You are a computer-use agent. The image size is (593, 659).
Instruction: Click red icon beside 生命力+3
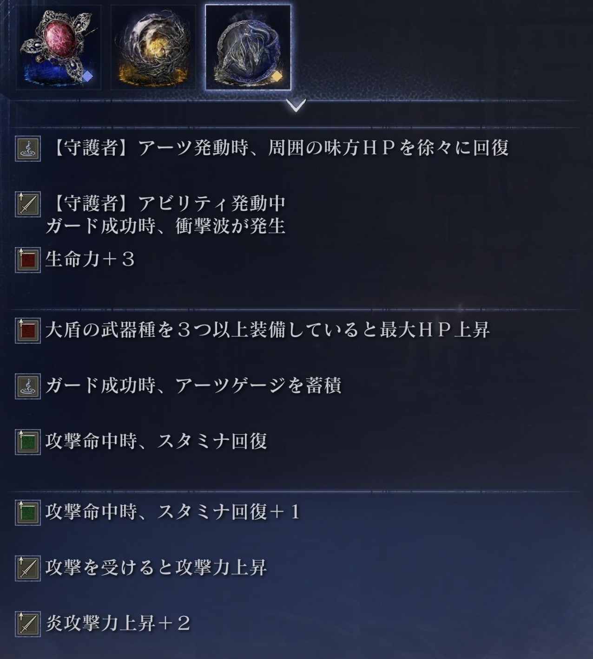click(x=28, y=260)
